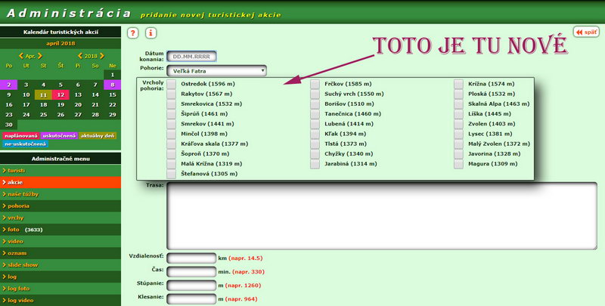Check the Javorina (1328 m) checkbox
Screen dimensions: 605x306
click(458, 154)
